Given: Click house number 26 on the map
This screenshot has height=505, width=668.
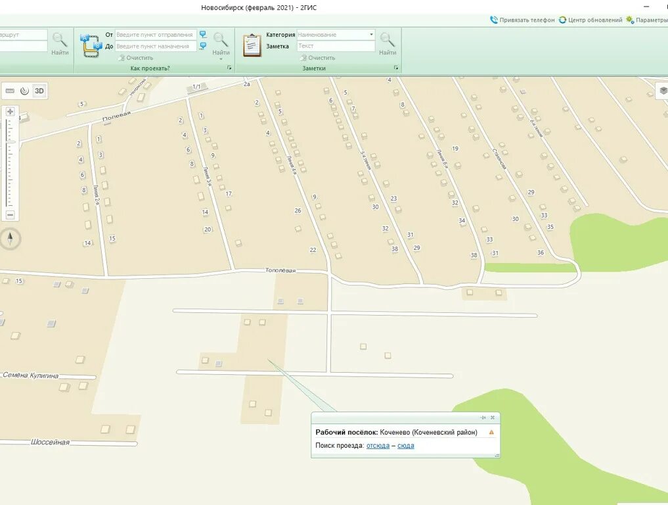Looking at the screenshot, I should coord(298,210).
